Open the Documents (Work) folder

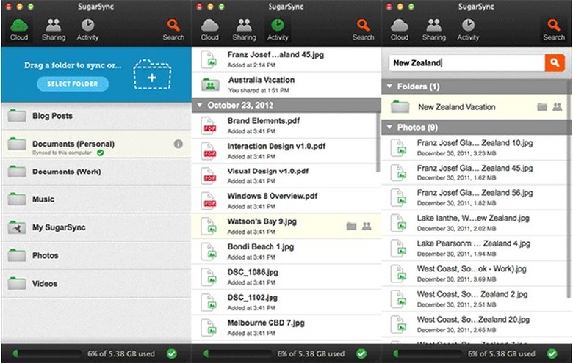(x=96, y=172)
